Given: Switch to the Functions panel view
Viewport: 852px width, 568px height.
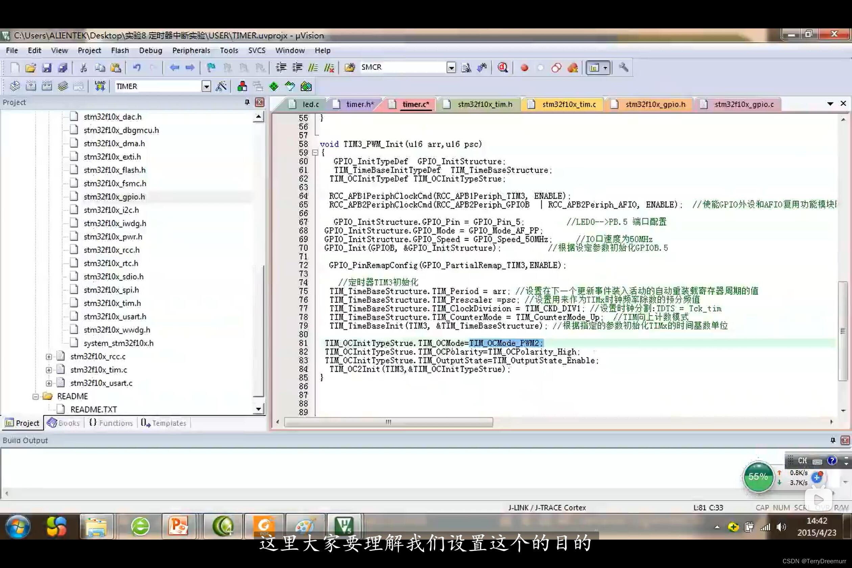Looking at the screenshot, I should (x=111, y=423).
